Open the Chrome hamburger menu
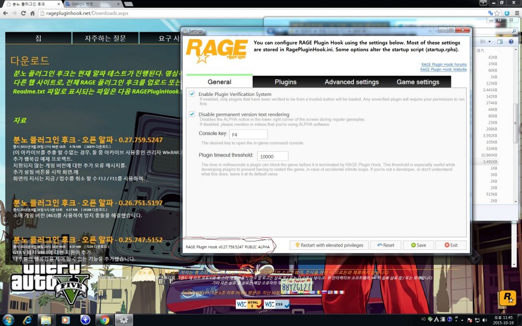Screen dimensions: 522x326 tap(517, 14)
